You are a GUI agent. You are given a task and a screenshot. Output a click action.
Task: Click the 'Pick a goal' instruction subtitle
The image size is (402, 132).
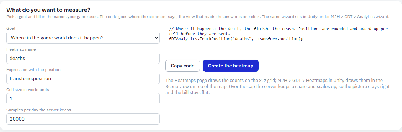tap(198, 17)
